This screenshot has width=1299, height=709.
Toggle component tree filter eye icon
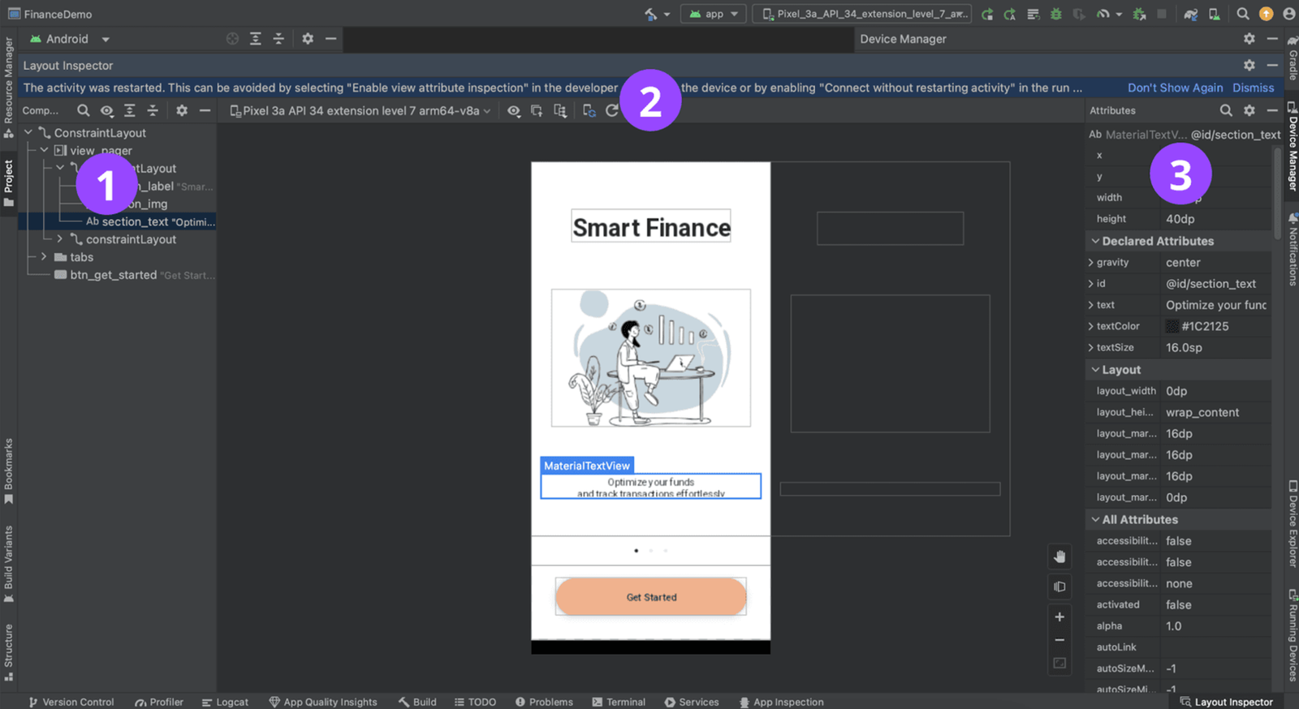click(x=106, y=110)
